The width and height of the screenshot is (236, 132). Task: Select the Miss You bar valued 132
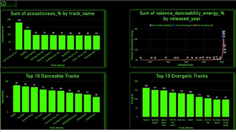(x=181, y=105)
